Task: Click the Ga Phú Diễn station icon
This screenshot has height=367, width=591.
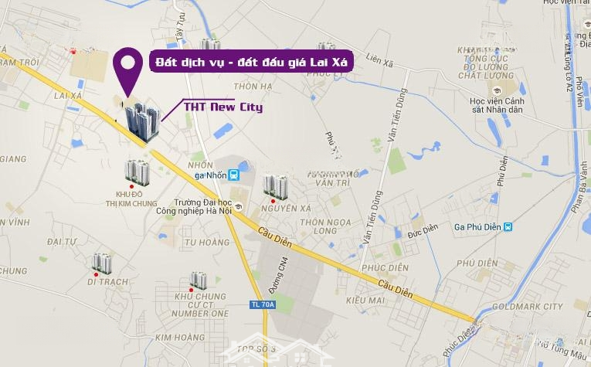Action: 508,227
